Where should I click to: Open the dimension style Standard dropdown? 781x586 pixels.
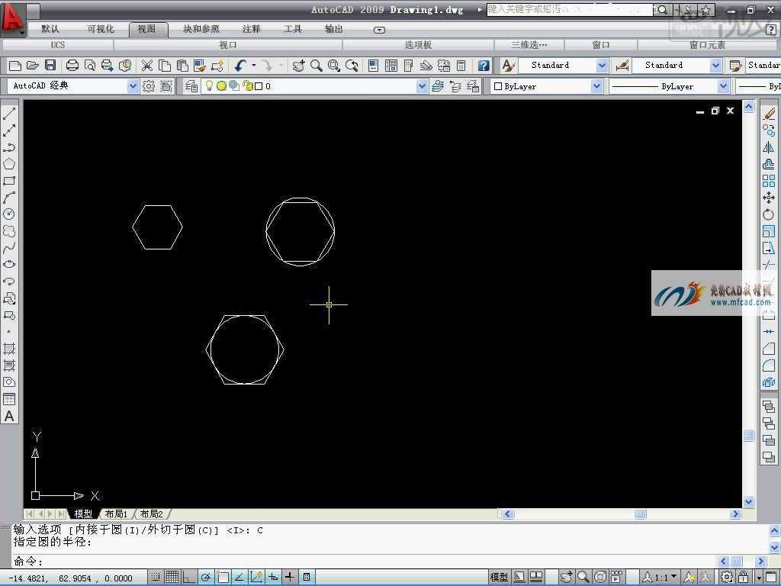715,66
